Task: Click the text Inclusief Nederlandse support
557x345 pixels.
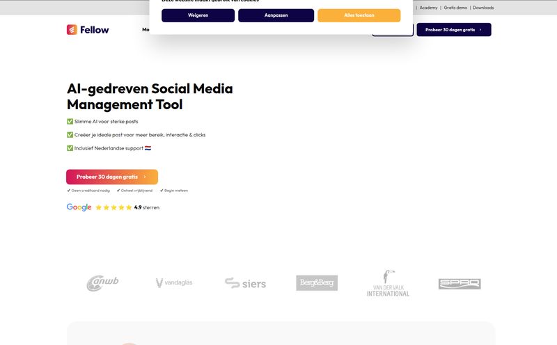Action: [109, 148]
